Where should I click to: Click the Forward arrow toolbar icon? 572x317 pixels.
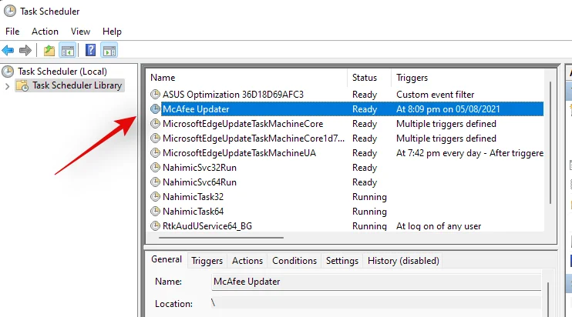point(25,50)
